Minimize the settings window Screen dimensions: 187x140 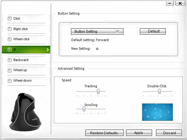170,3
